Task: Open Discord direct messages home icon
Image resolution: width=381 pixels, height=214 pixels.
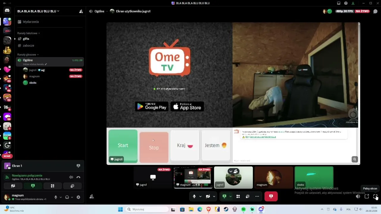Action: click(7, 10)
